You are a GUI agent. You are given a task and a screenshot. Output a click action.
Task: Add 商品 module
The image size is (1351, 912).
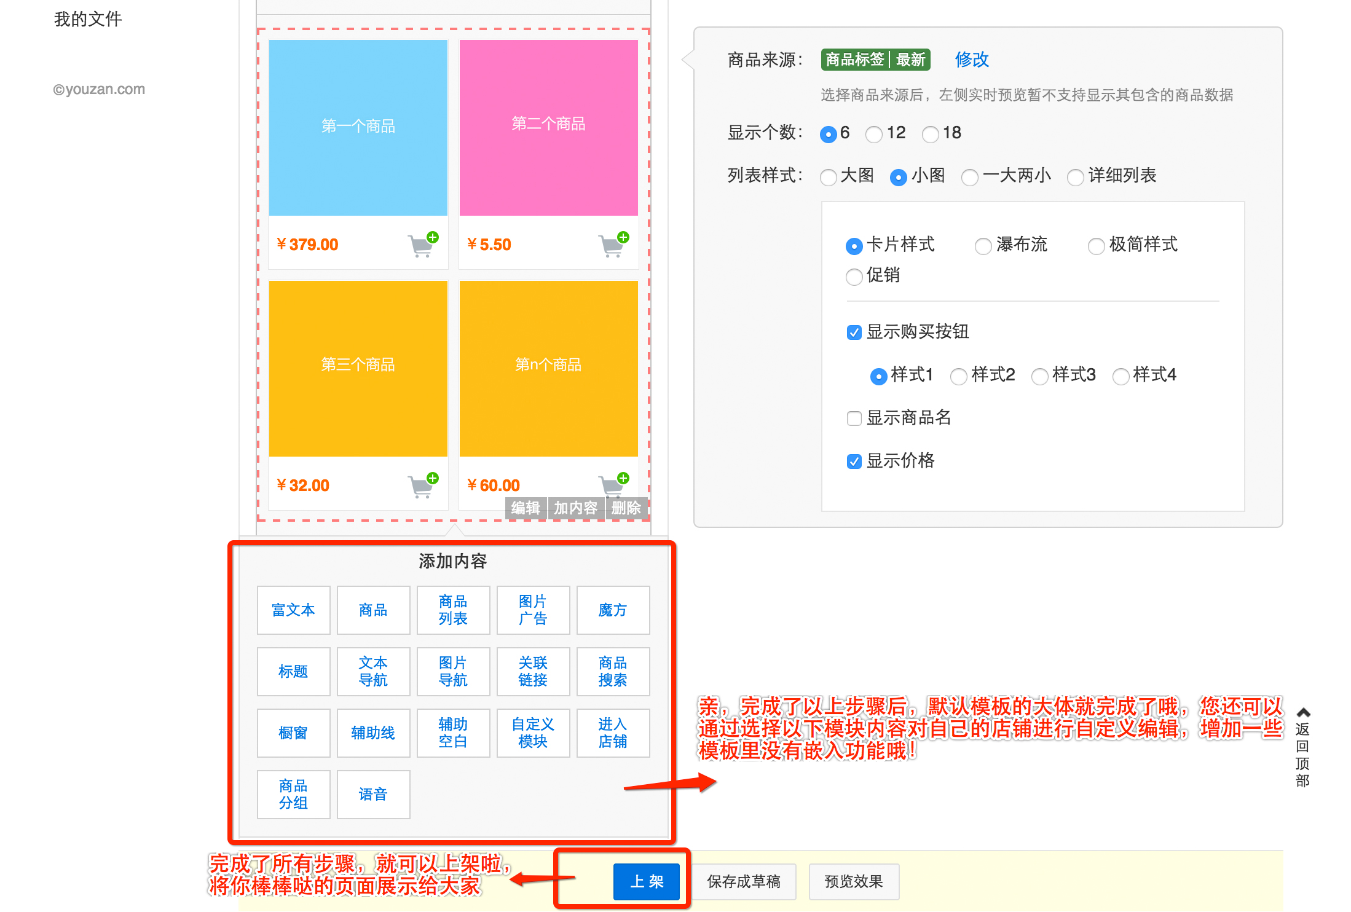pos(373,610)
